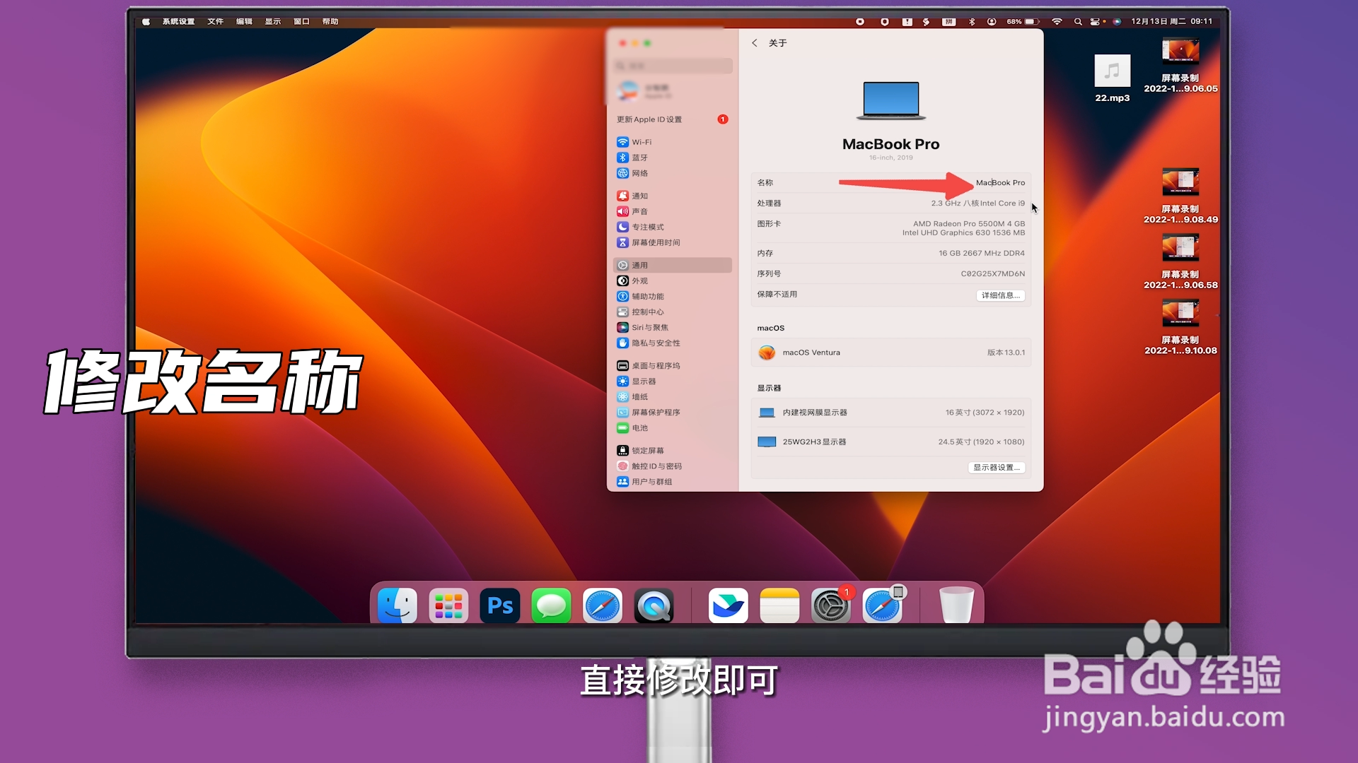
Task: Open the Apple menu
Action: tap(146, 21)
